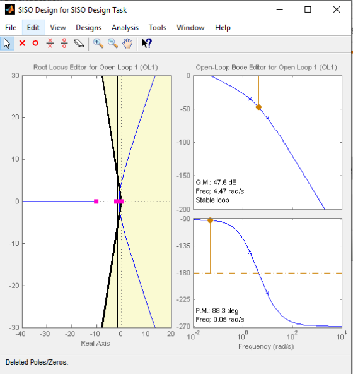Open the Window menu
The width and height of the screenshot is (353, 374).
190,28
